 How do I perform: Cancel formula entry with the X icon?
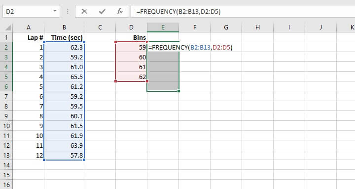coord(84,11)
